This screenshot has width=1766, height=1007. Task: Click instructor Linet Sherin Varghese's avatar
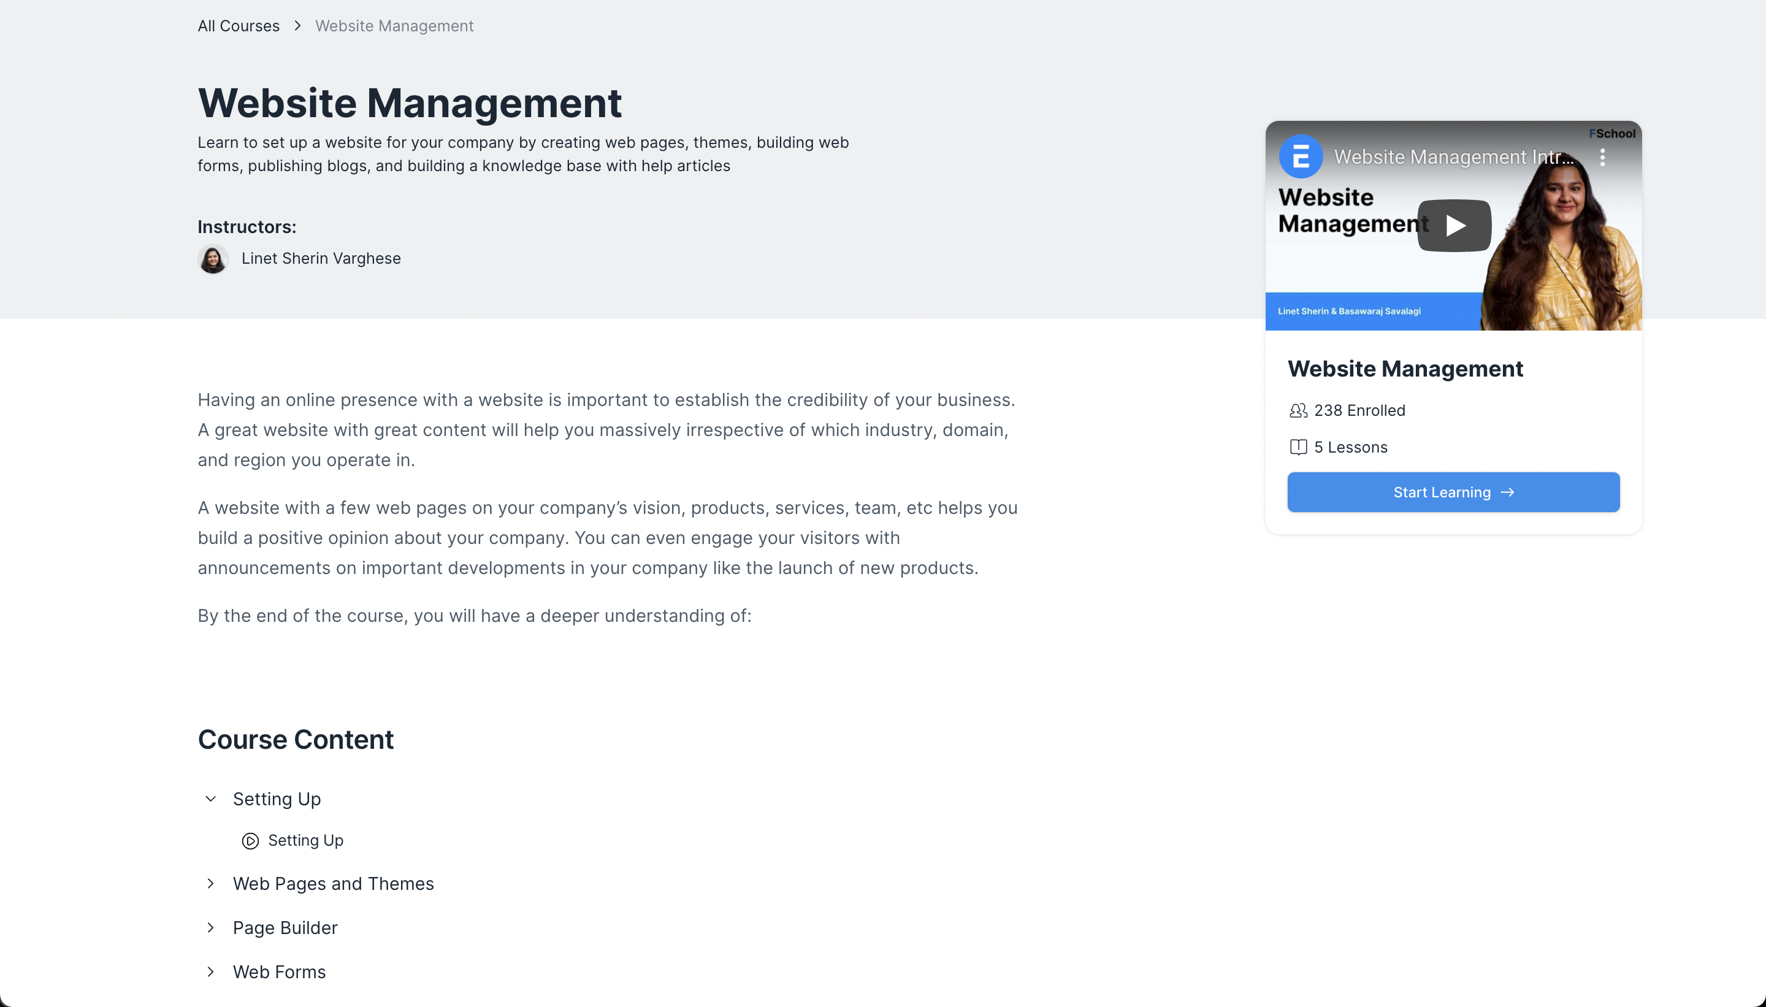click(213, 259)
